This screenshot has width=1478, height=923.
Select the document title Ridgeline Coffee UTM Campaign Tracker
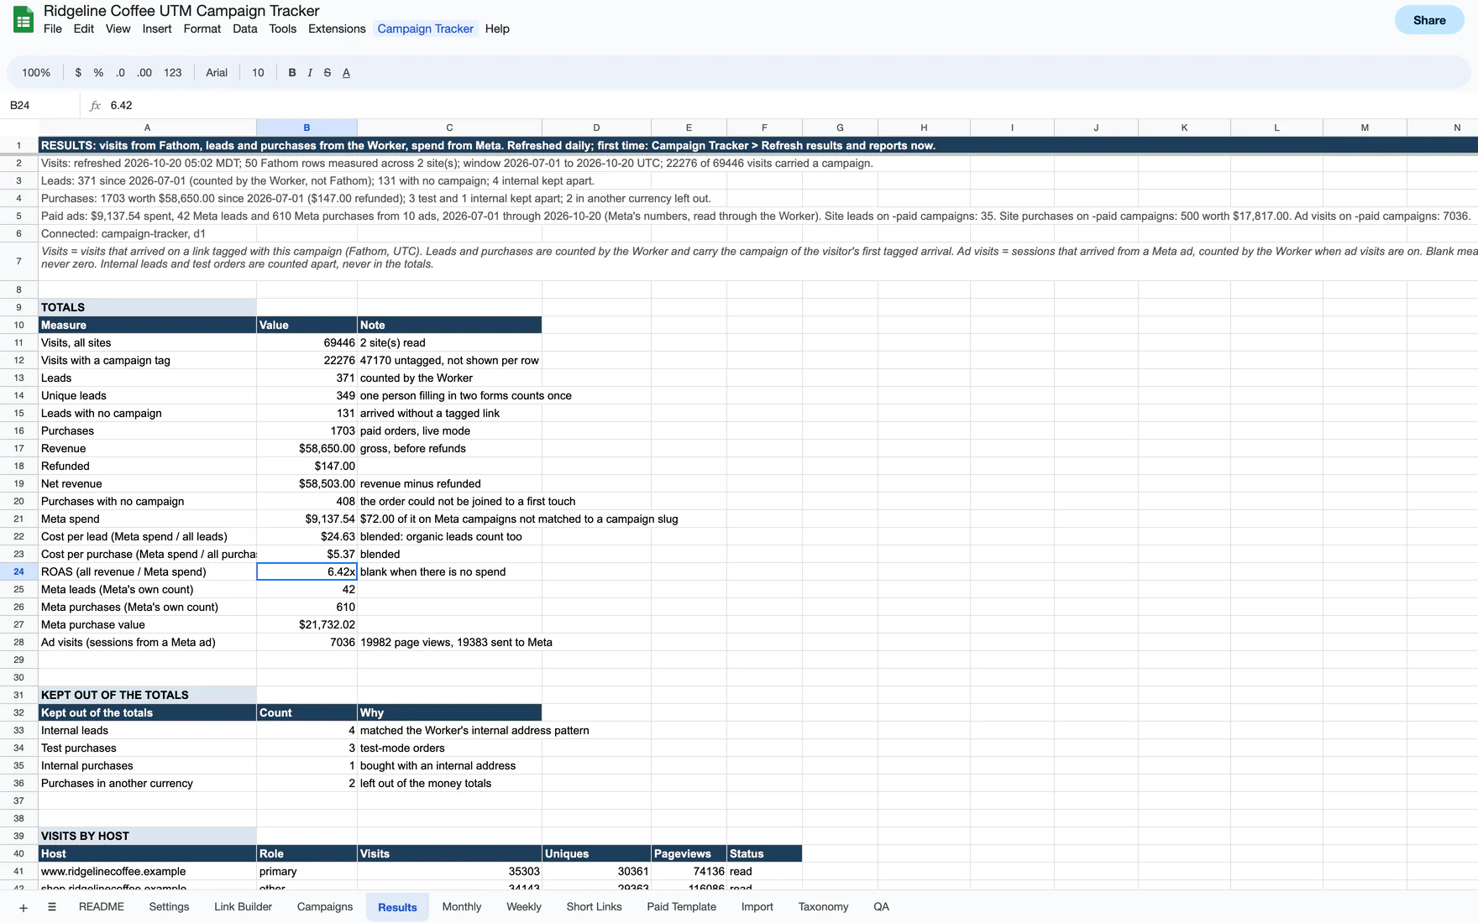tap(181, 11)
